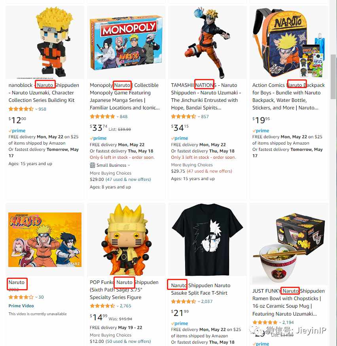The width and height of the screenshot is (337, 346).
Task: Open the Monopoly Naruto board game image
Action: pos(126,43)
